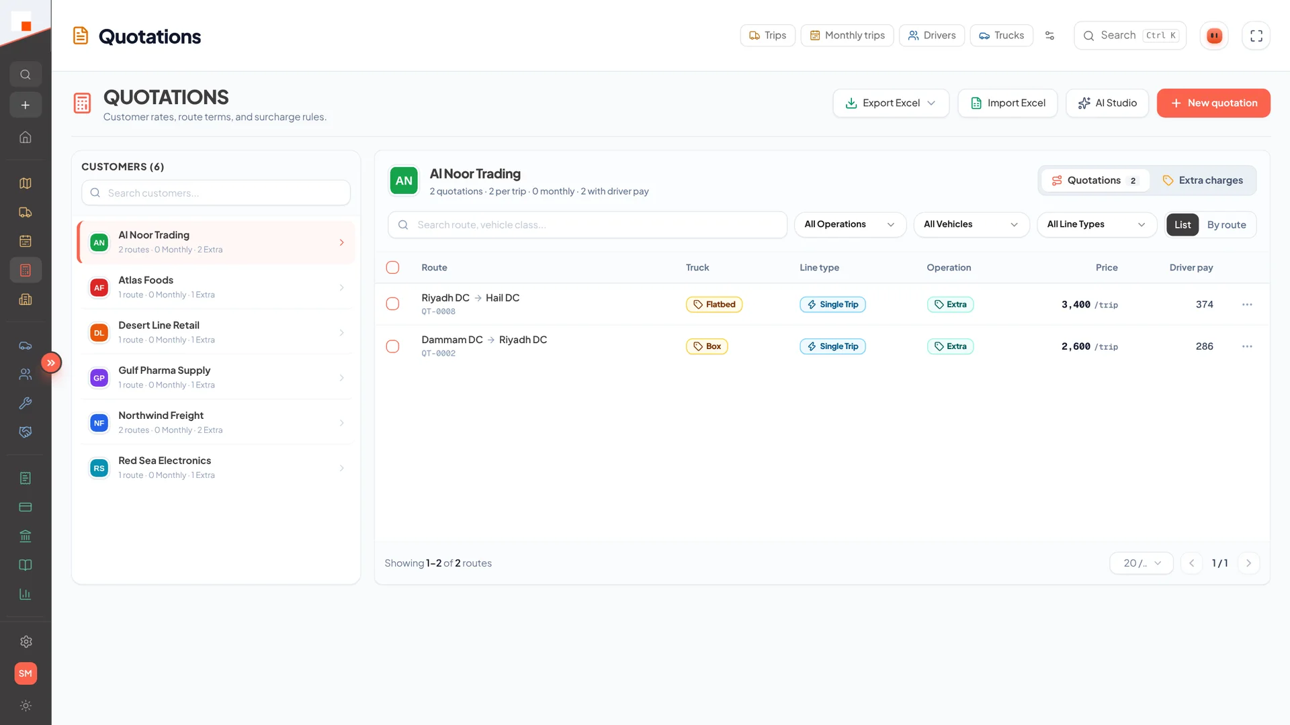Open the three-dots menu for Riyadh DC to Hail DC
Image resolution: width=1290 pixels, height=725 pixels.
[x=1247, y=305]
